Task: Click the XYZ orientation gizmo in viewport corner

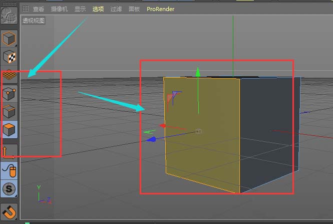Action: [x=44, y=194]
